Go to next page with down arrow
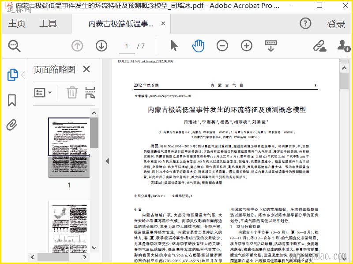353x264 pixels. tap(101, 46)
